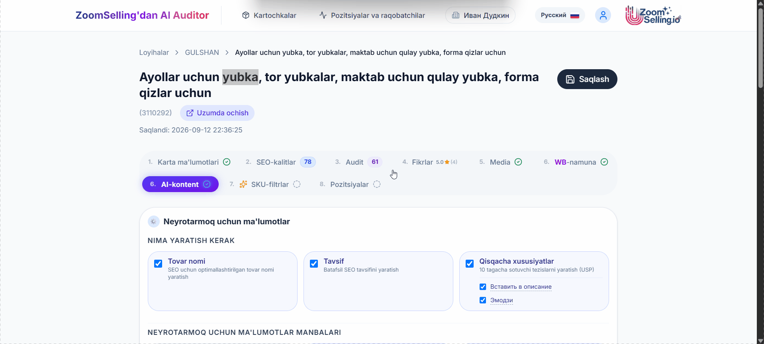Click the green checkmark next to Media
This screenshot has width=764, height=344.
(x=518, y=162)
